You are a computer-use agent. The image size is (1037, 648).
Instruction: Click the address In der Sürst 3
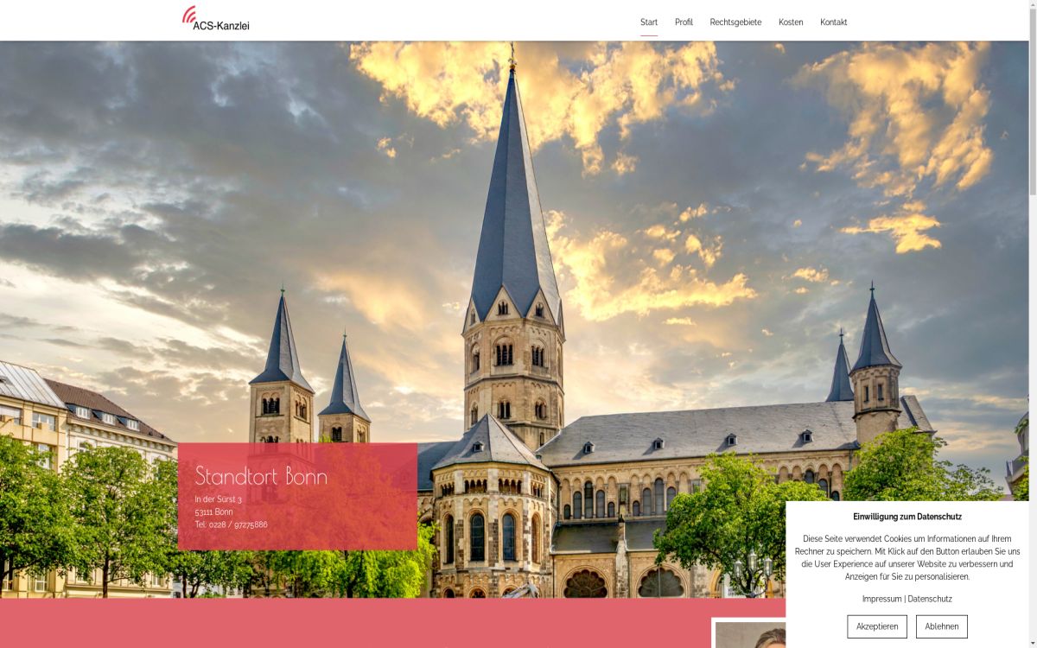tap(217, 499)
